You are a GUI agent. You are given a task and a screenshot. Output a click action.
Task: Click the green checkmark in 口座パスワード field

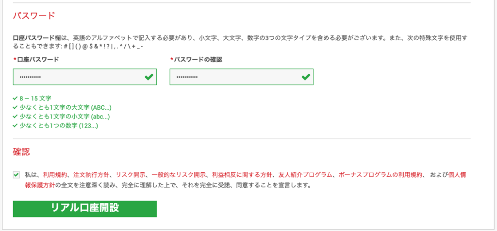coord(149,77)
